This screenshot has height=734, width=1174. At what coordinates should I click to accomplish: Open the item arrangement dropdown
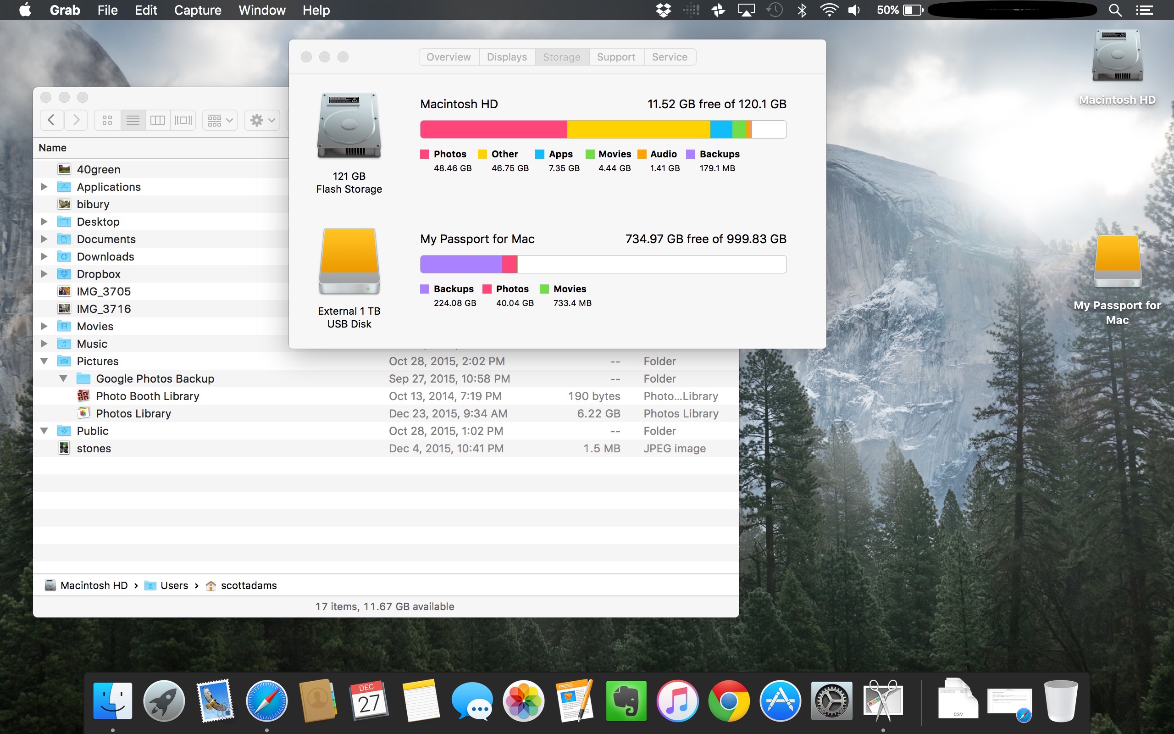coord(220,120)
